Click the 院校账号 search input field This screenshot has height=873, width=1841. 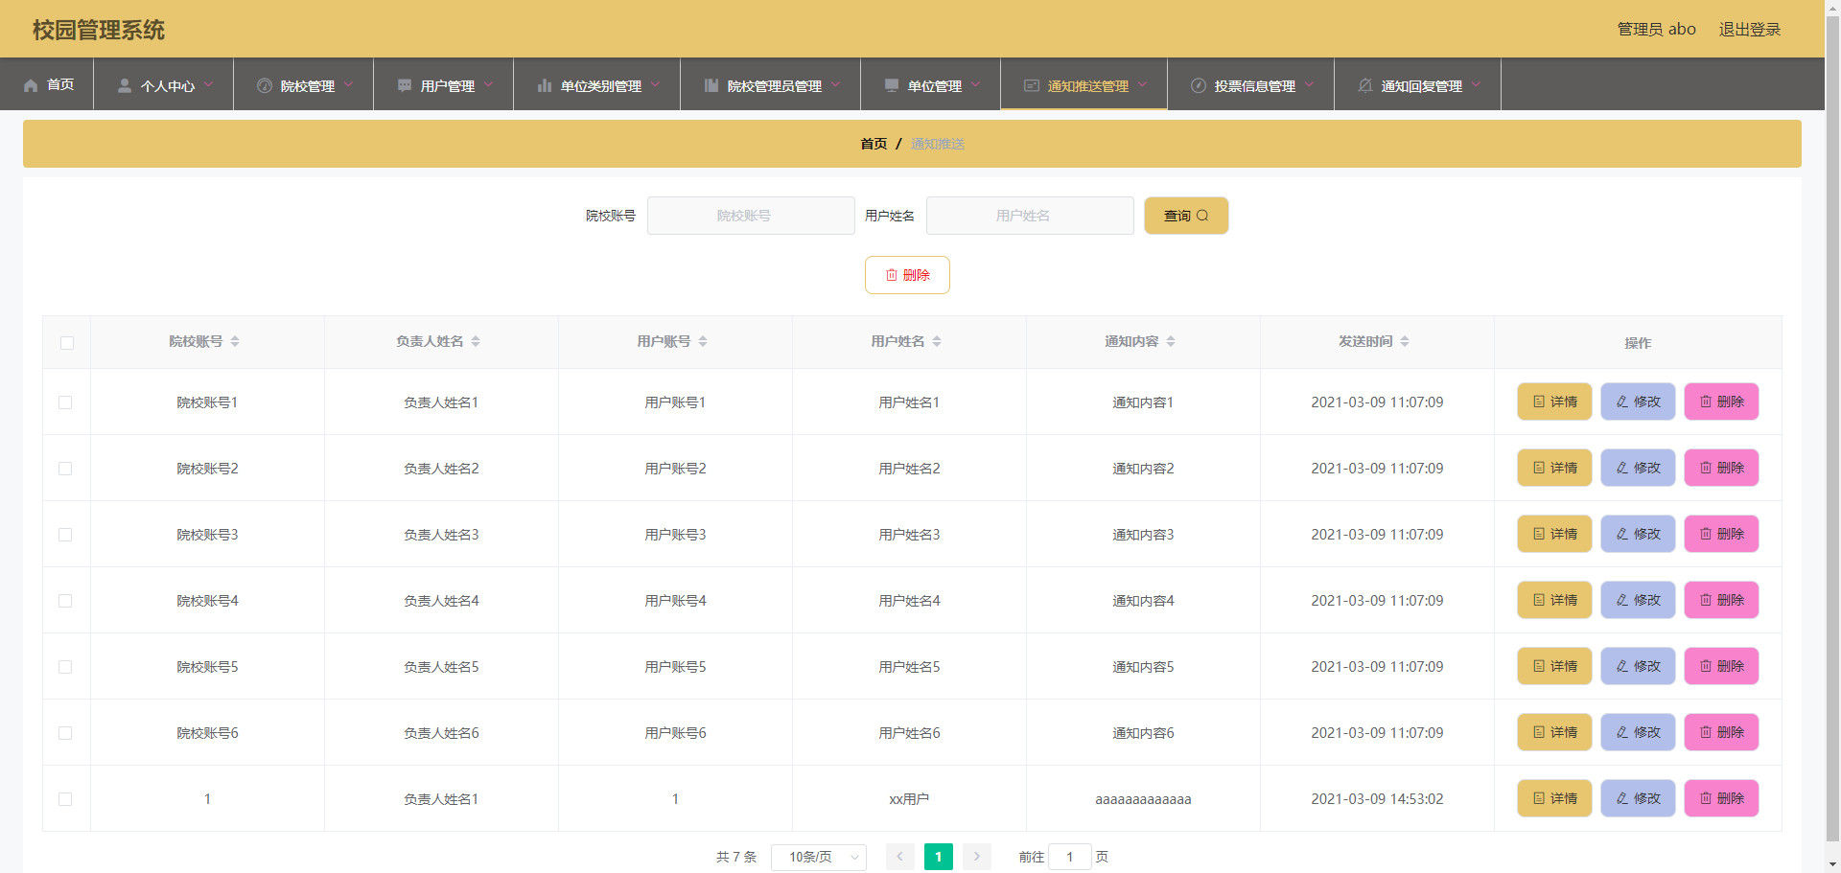(751, 216)
